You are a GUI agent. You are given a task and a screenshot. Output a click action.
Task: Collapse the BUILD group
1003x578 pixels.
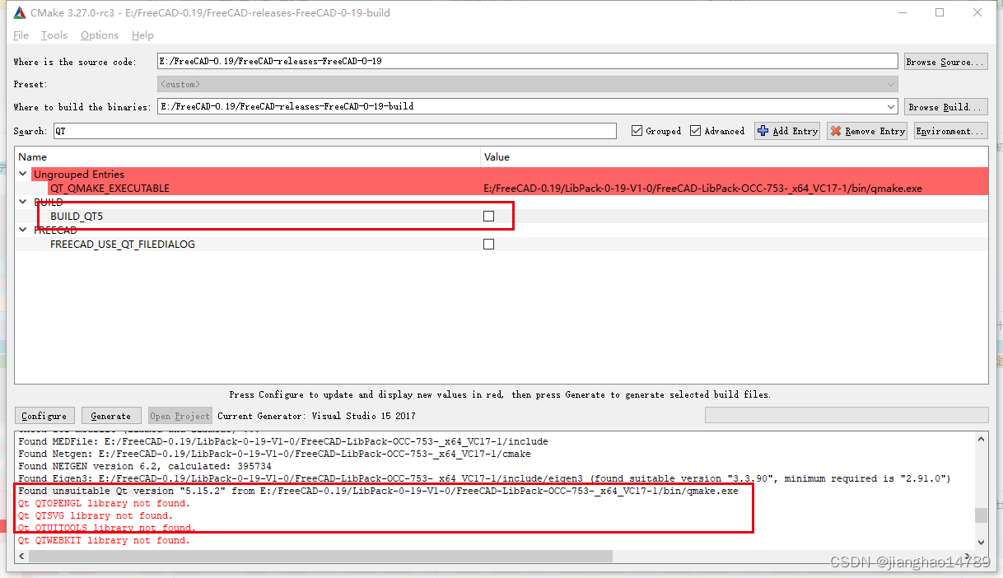pos(23,202)
